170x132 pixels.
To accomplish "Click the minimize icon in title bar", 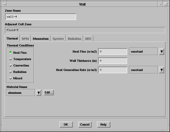I will (160, 4).
